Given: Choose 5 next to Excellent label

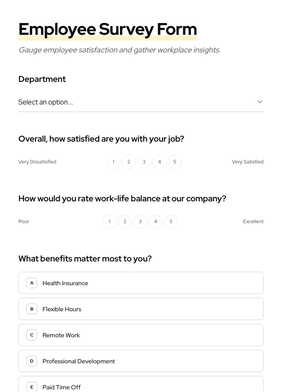Looking at the screenshot, I should (x=171, y=222).
